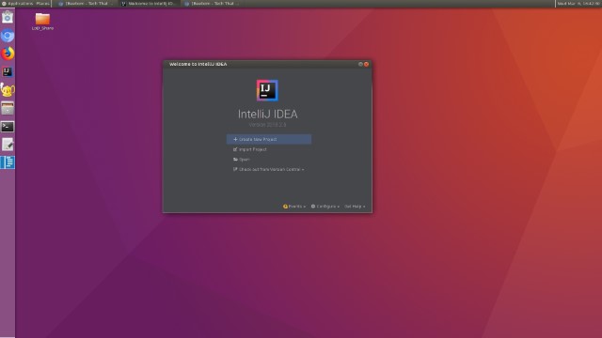The image size is (602, 338).
Task: Click the version control icon beside Check out
Action: tap(235, 169)
